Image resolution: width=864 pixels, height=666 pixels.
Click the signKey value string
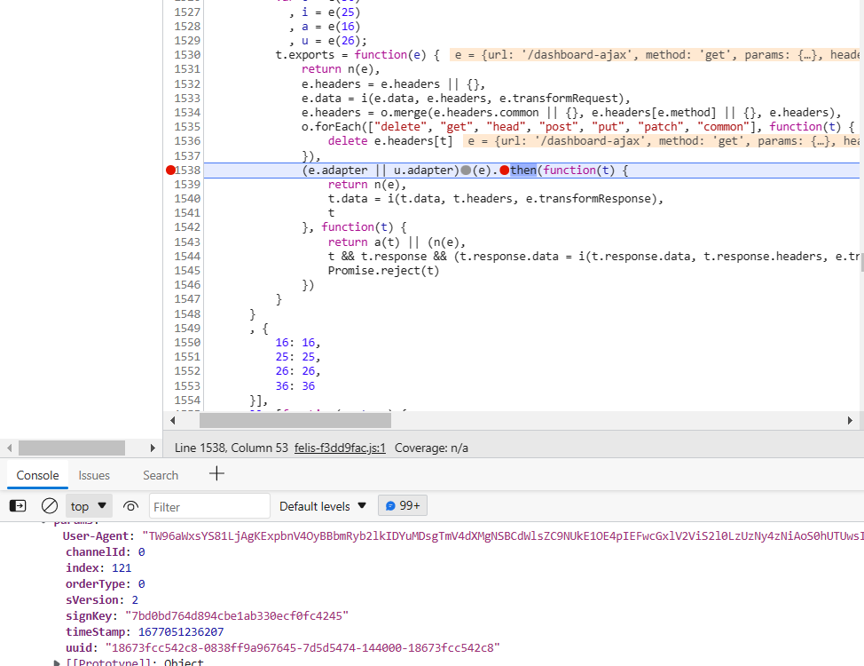tap(237, 615)
